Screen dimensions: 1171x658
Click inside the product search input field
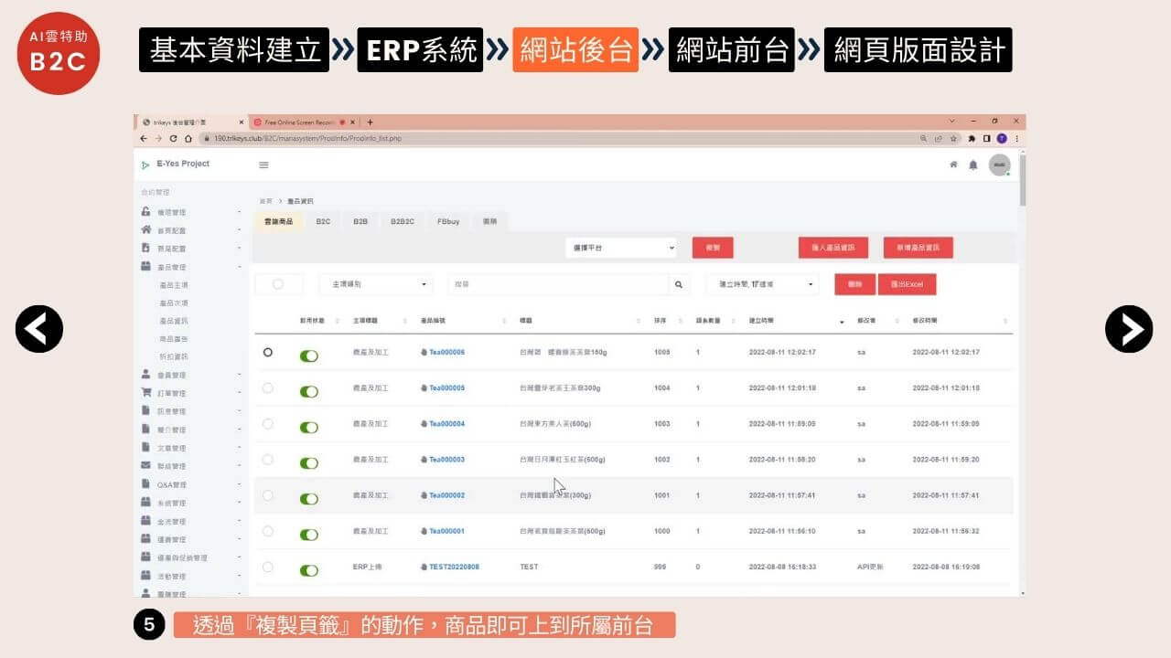pyautogui.click(x=558, y=284)
